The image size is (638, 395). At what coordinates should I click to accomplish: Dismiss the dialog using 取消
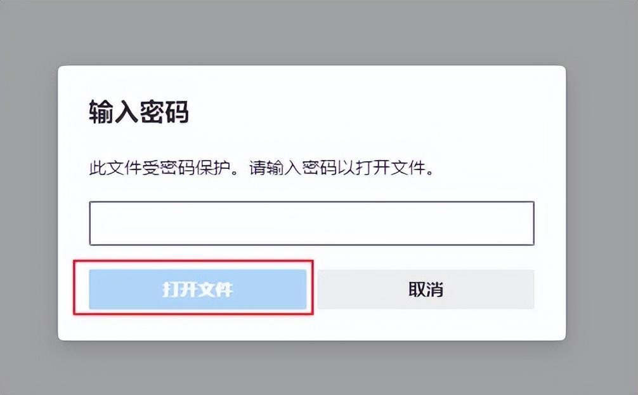coord(426,290)
